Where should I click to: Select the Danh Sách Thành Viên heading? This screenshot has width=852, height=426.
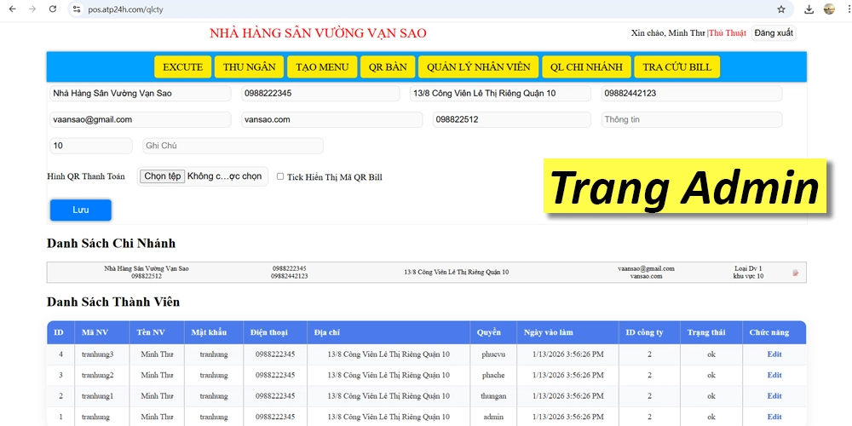click(113, 301)
